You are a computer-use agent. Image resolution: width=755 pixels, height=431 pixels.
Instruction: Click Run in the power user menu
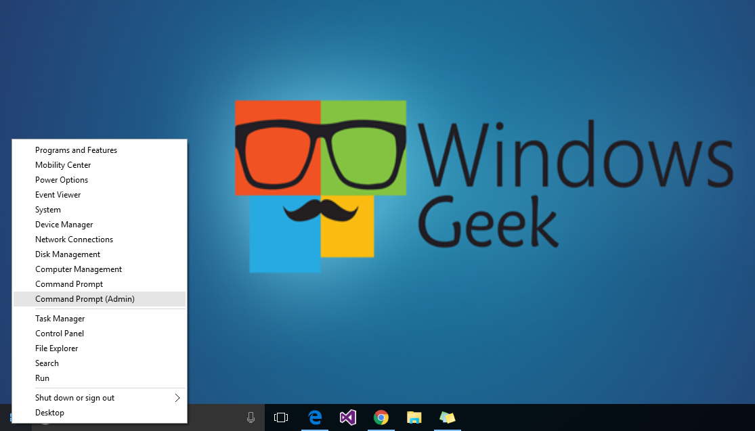(x=42, y=378)
